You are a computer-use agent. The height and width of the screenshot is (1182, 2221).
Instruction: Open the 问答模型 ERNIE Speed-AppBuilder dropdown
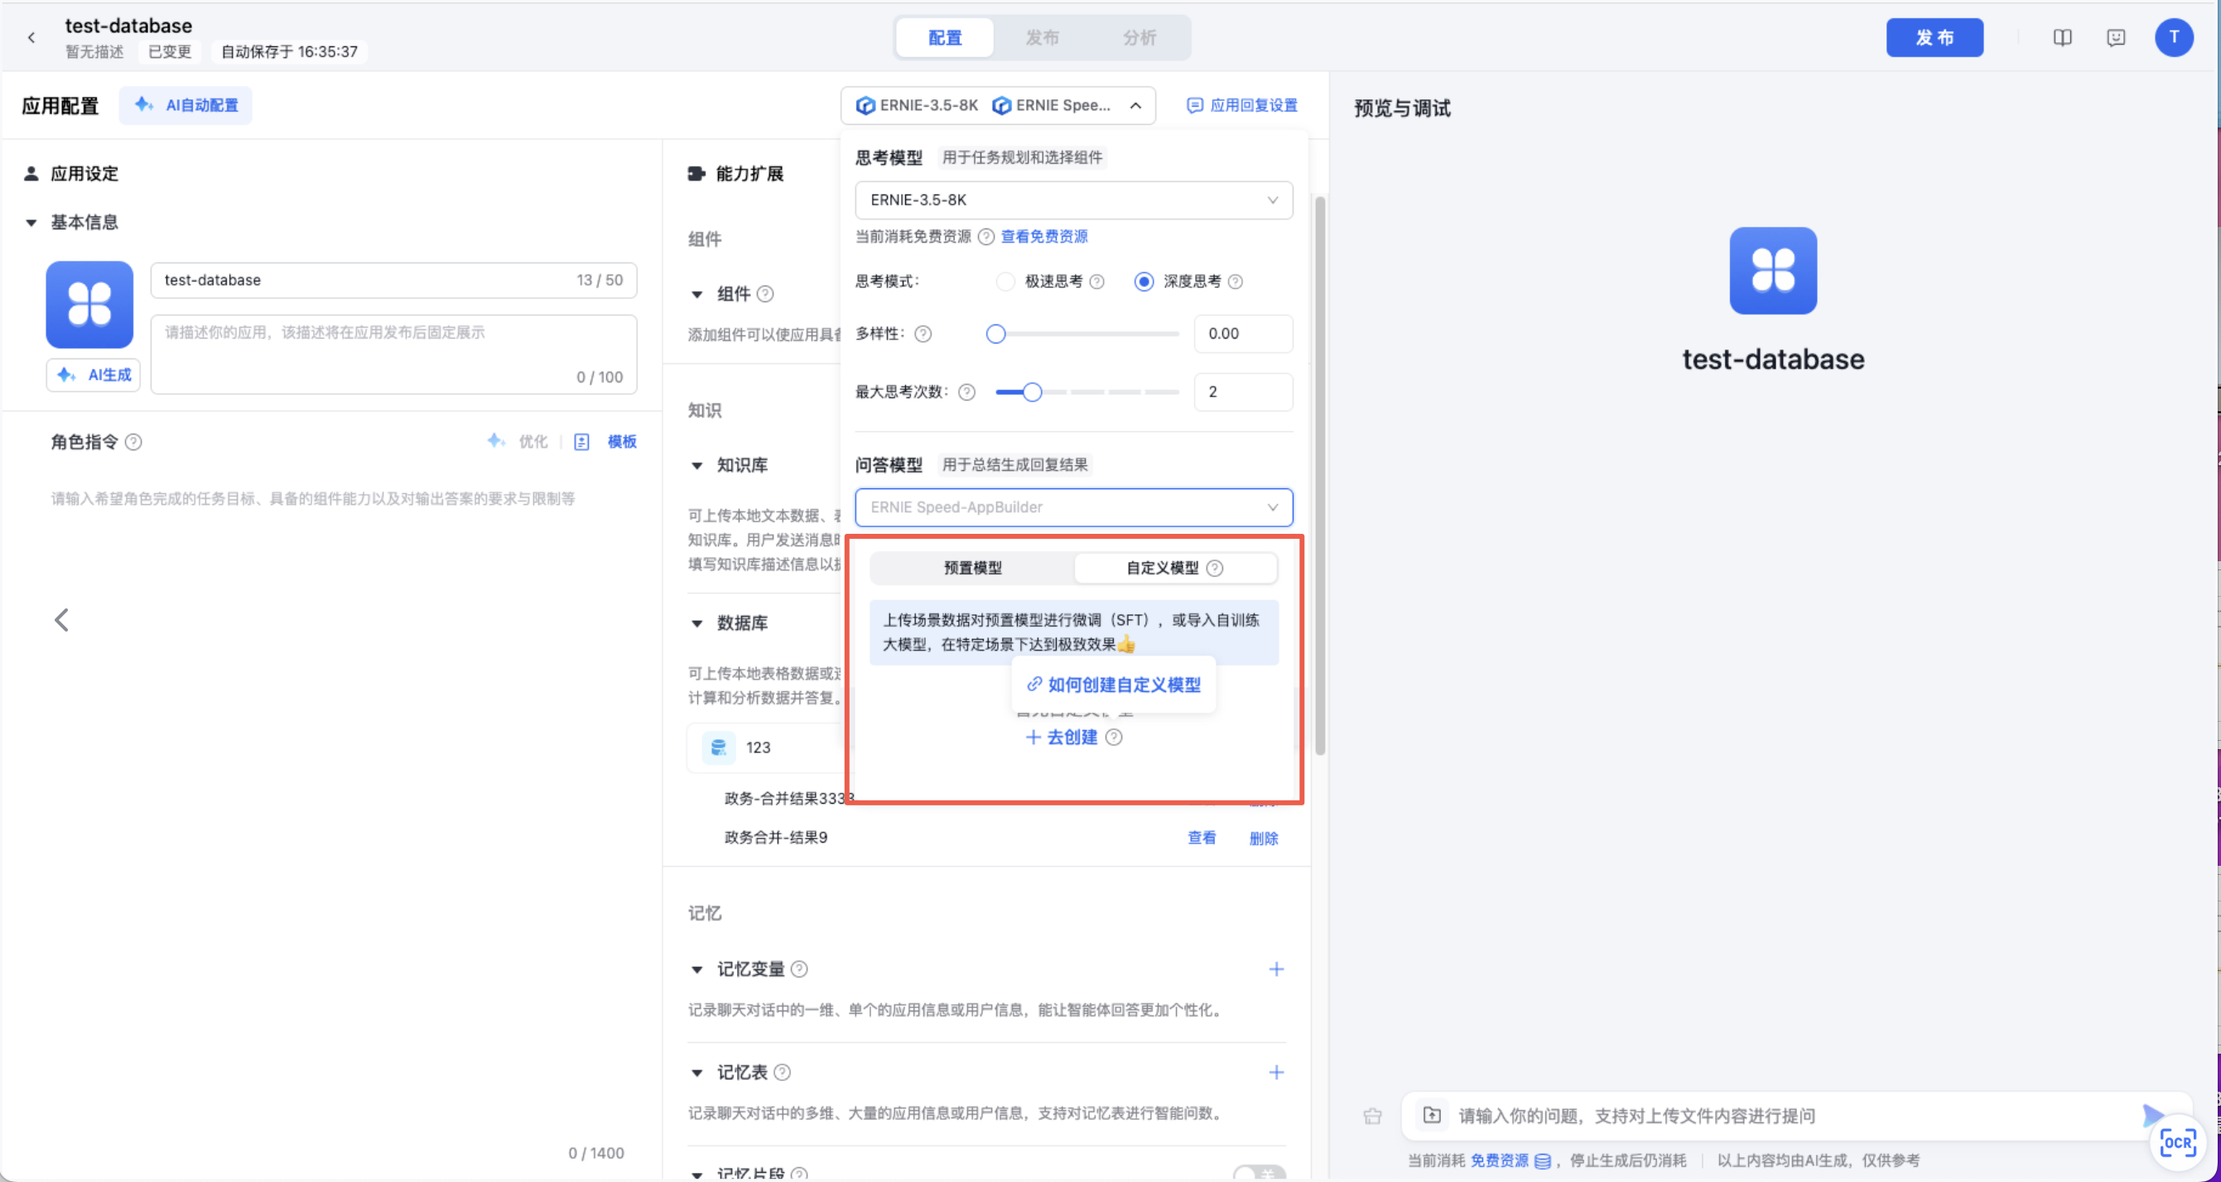click(x=1073, y=507)
